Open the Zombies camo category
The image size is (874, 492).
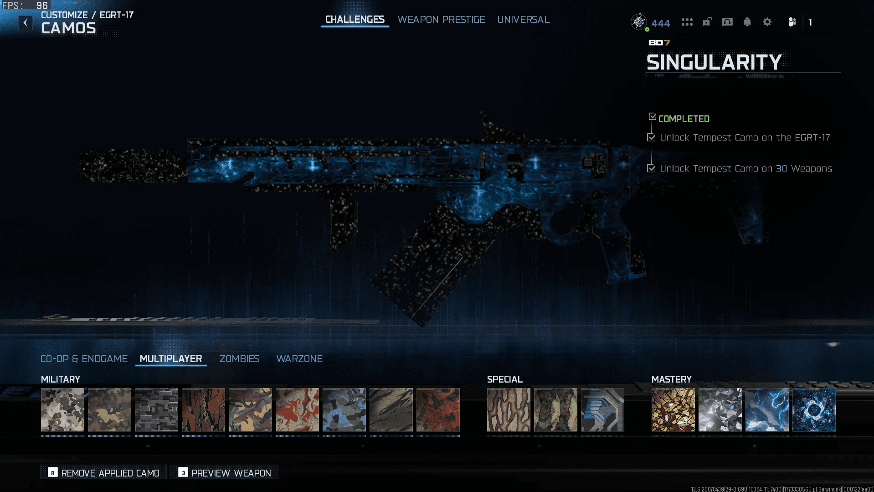pyautogui.click(x=239, y=359)
